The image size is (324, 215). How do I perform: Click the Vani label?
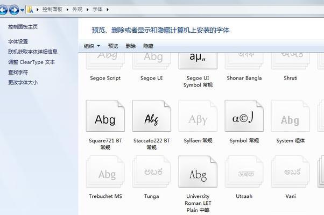(291, 196)
